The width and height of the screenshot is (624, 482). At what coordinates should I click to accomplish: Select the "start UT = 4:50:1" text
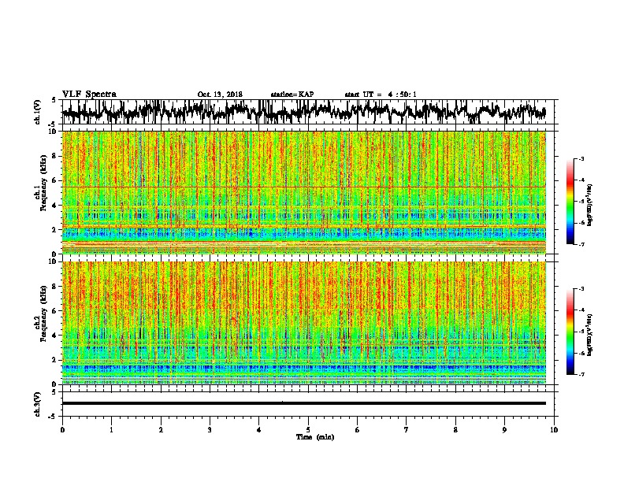pos(381,95)
